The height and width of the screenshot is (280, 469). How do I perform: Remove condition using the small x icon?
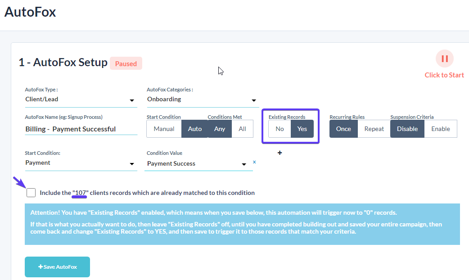point(254,162)
